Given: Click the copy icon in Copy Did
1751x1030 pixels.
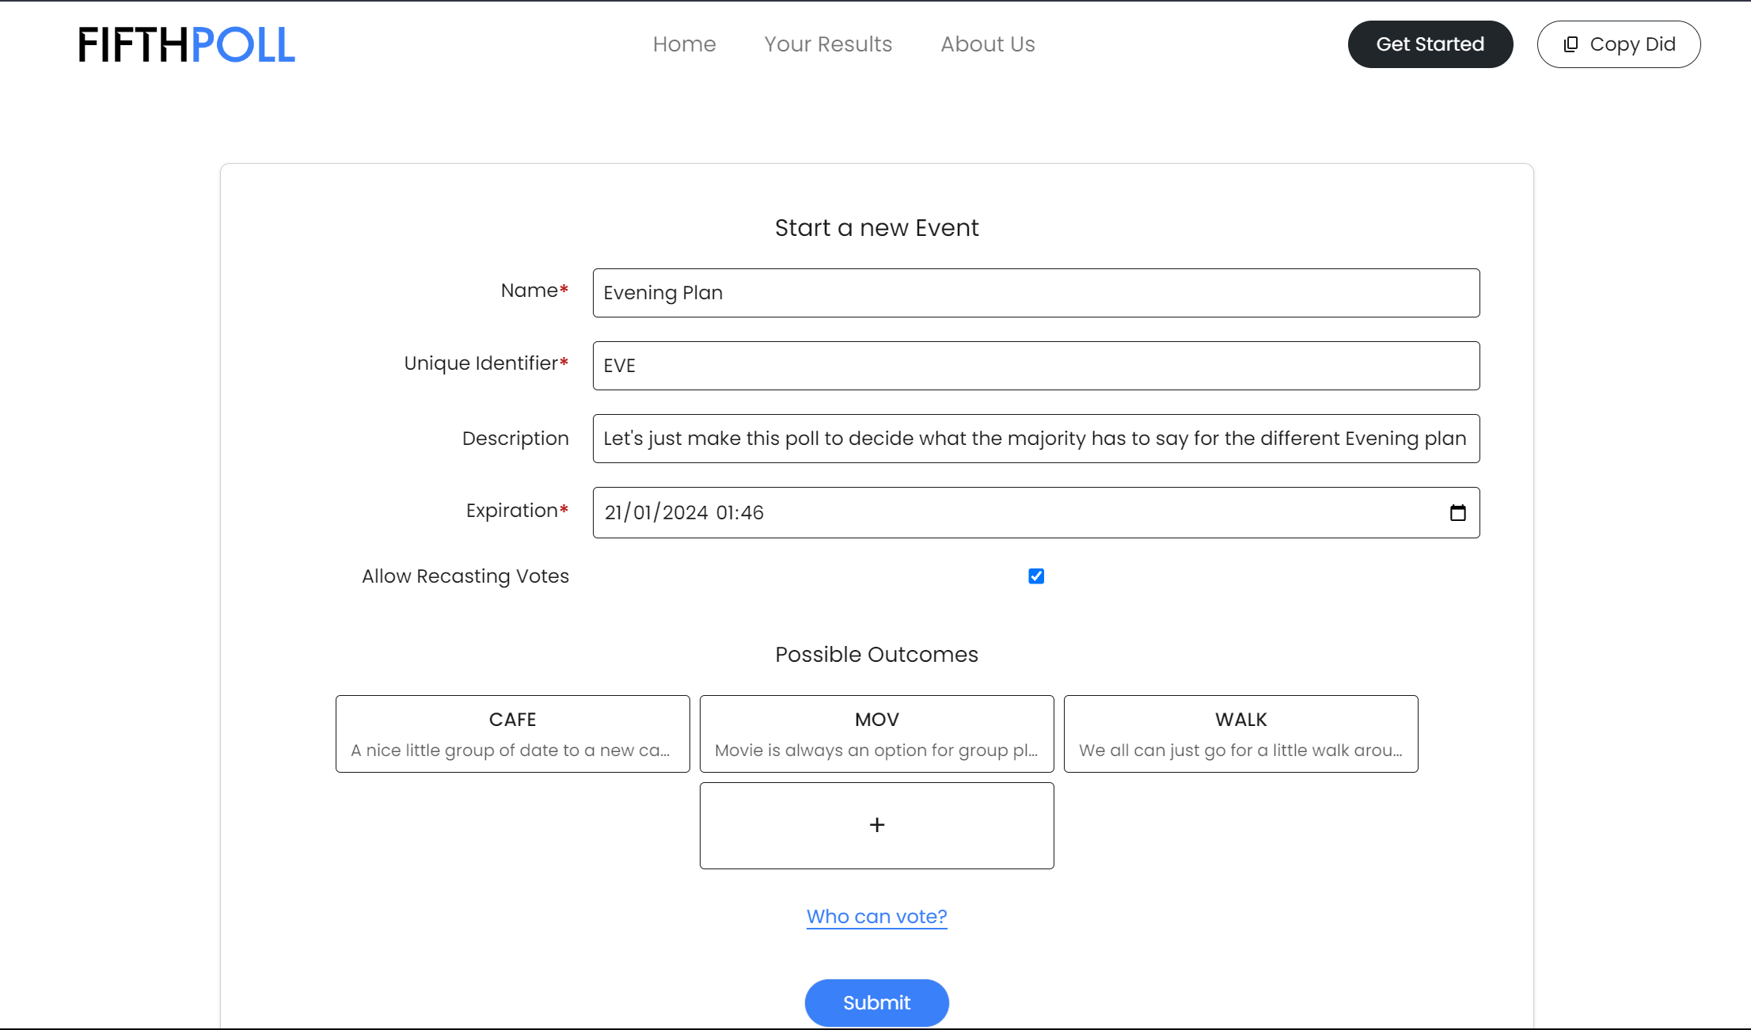Looking at the screenshot, I should point(1571,44).
